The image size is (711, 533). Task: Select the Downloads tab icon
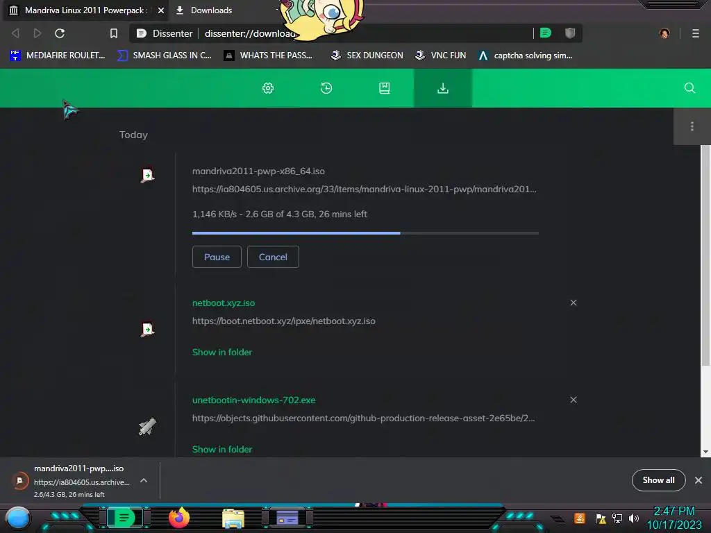[x=442, y=88]
